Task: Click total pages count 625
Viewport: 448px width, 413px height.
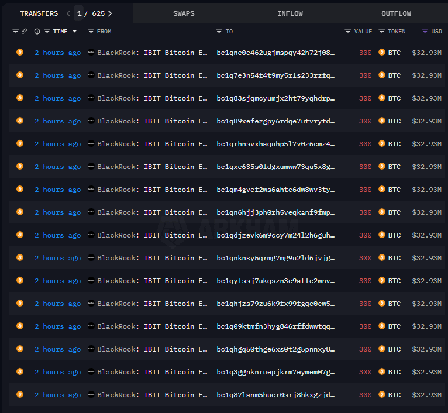Action: (98, 13)
